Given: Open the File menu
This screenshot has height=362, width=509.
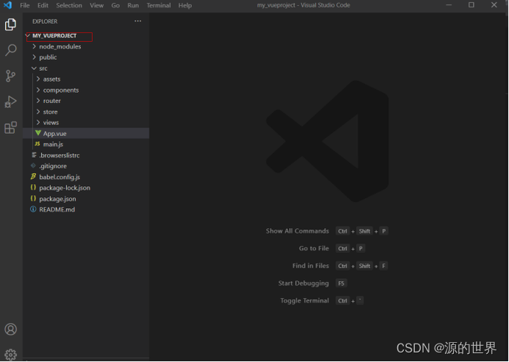Looking at the screenshot, I should (25, 6).
